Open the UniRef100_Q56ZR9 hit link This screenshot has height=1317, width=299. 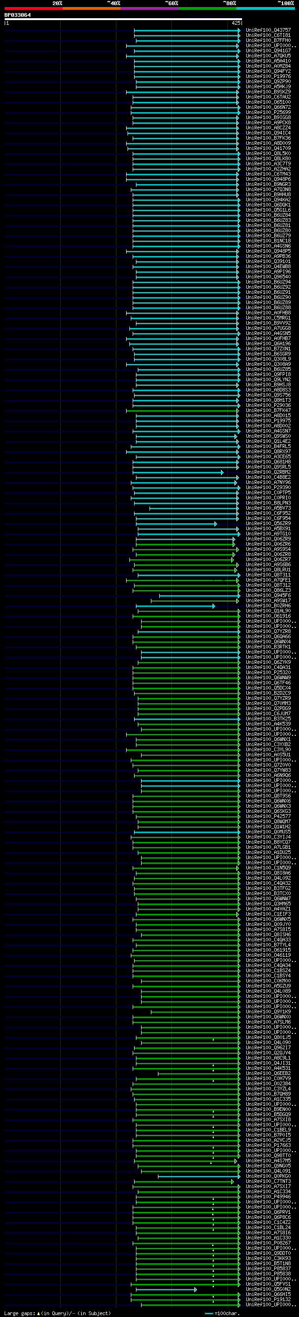(268, 524)
